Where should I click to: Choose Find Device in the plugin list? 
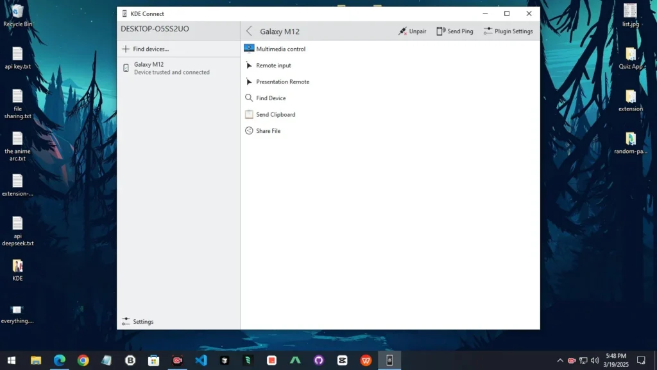pos(265,98)
